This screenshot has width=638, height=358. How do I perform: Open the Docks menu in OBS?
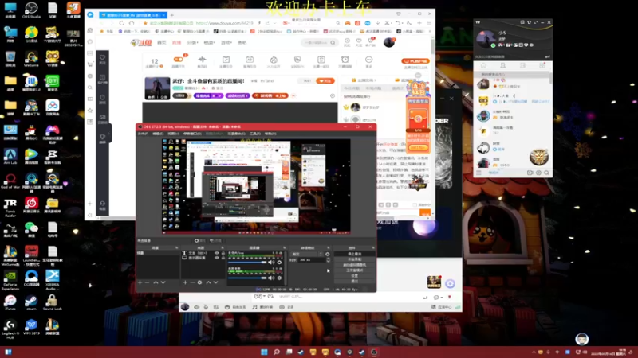[192, 134]
